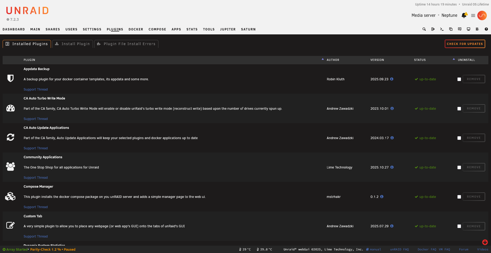
Task: Click the logout icon in the header
Action: point(433,29)
